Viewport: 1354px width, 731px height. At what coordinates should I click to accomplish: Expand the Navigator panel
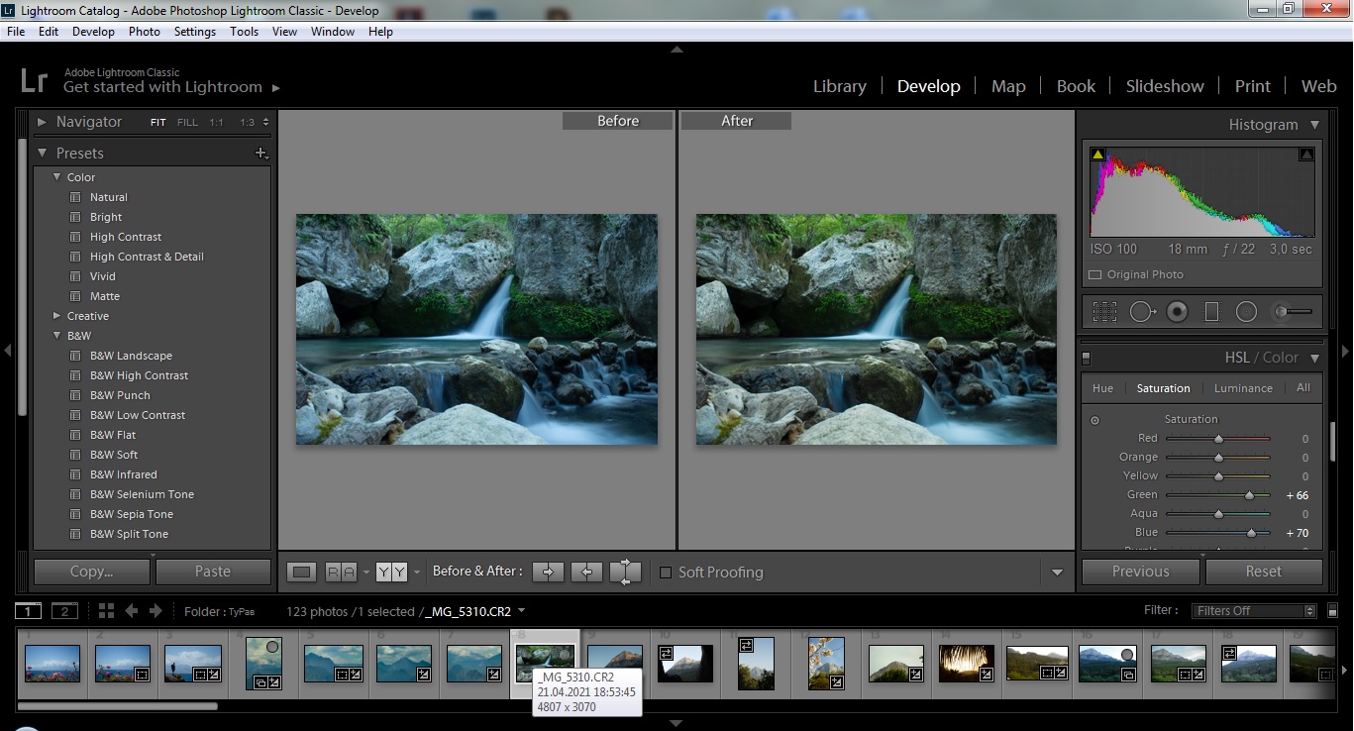pos(42,122)
